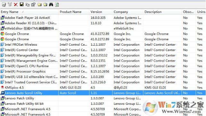This screenshot has height=116, width=206.
Task: Click the green Refresh icon
Action: [57, 4]
